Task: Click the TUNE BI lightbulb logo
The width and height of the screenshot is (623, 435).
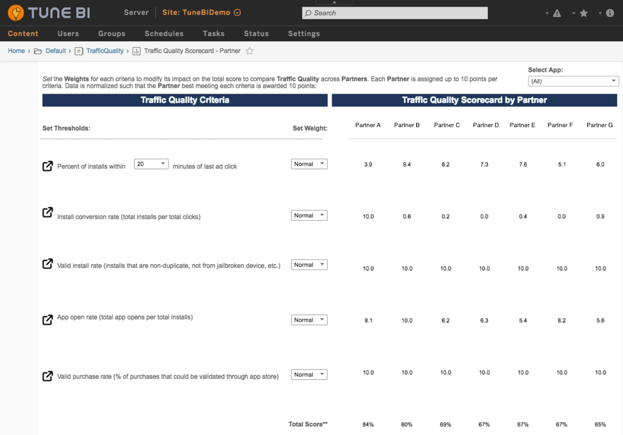Action: (16, 13)
